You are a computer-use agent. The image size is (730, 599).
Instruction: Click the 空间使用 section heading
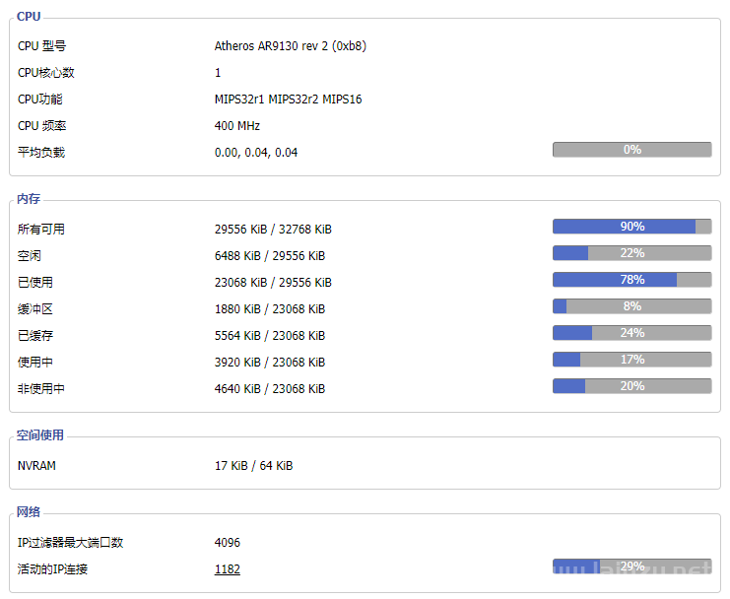click(40, 435)
